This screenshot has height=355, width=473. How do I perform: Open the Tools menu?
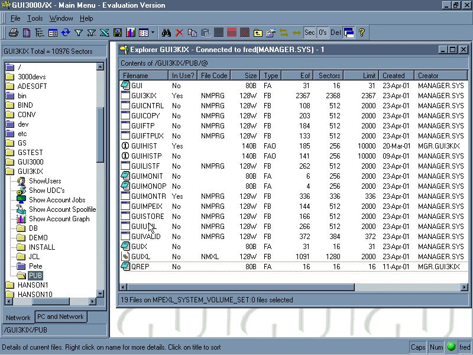[35, 19]
